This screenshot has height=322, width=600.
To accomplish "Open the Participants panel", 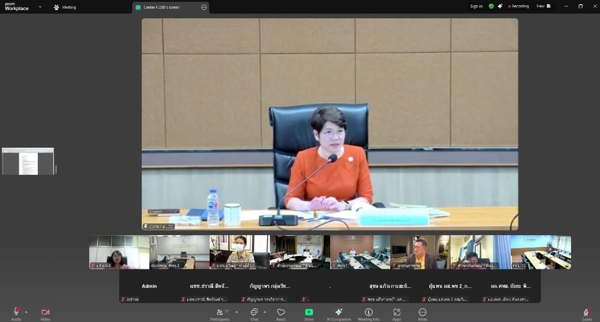I will pos(220,313).
